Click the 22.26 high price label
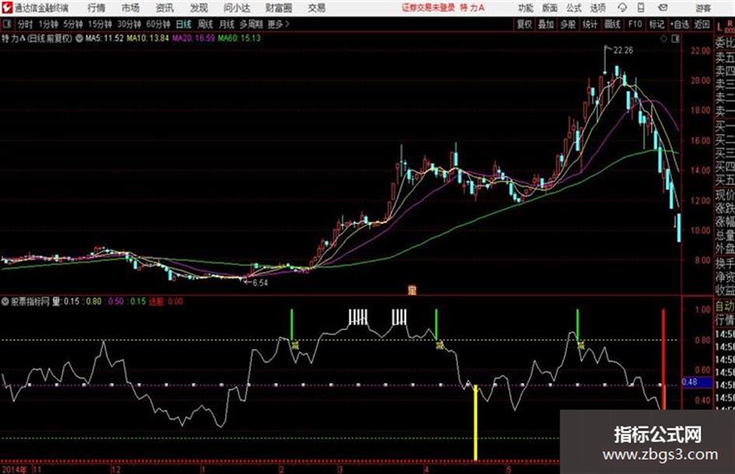 (623, 51)
